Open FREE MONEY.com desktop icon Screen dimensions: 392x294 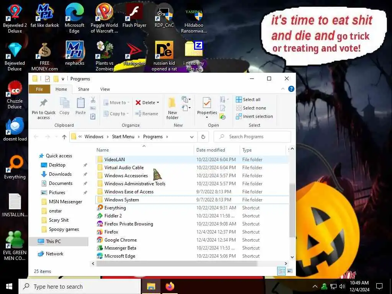[x=44, y=57]
